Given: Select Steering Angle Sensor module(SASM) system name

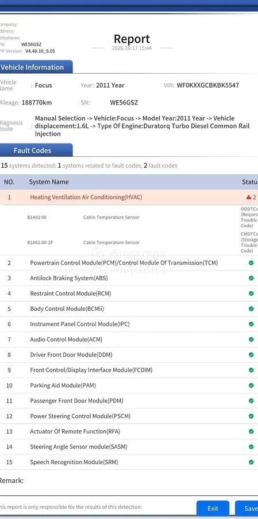Looking at the screenshot, I should click(79, 447).
